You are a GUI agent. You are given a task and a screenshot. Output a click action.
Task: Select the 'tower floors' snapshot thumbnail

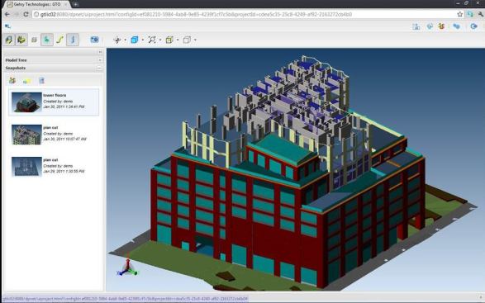[x=26, y=102]
